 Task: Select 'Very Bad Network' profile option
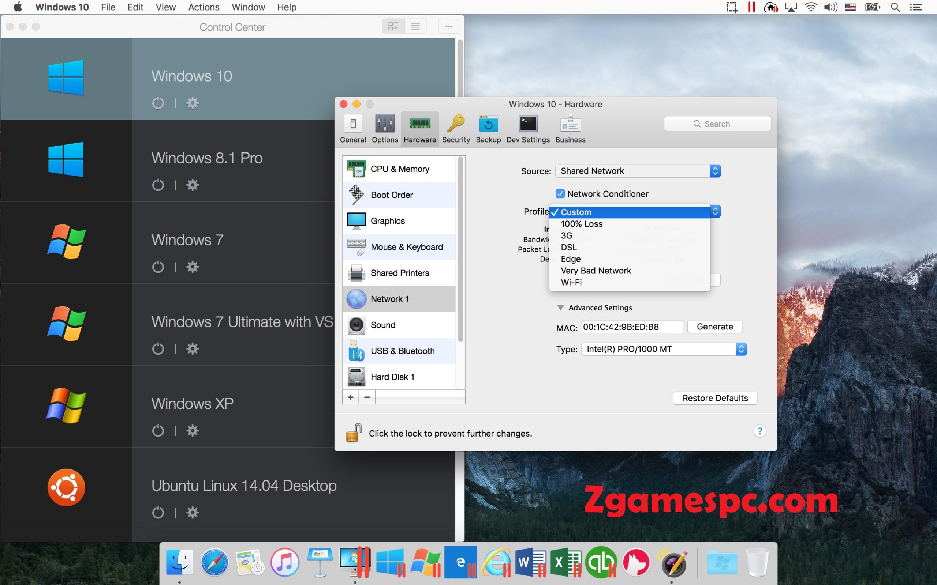pyautogui.click(x=596, y=270)
